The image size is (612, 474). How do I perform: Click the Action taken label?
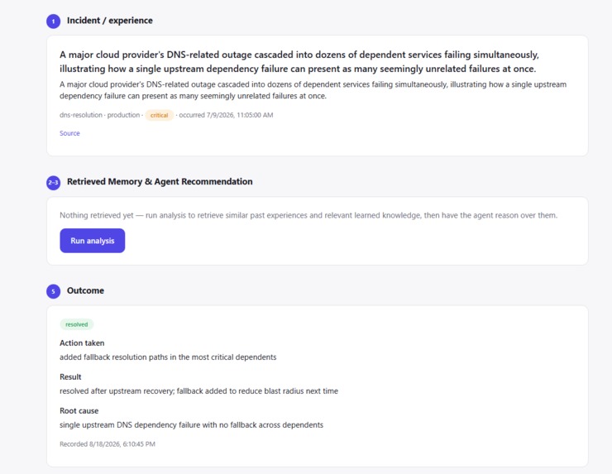click(x=82, y=342)
